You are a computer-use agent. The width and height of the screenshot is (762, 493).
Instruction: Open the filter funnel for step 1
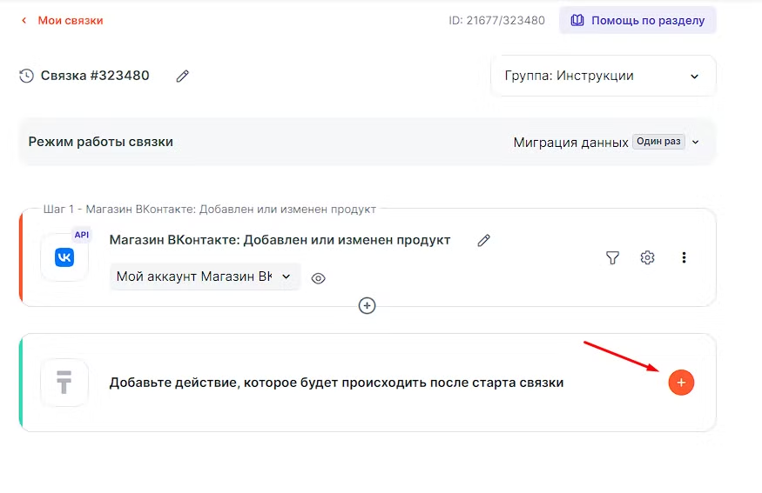point(613,257)
